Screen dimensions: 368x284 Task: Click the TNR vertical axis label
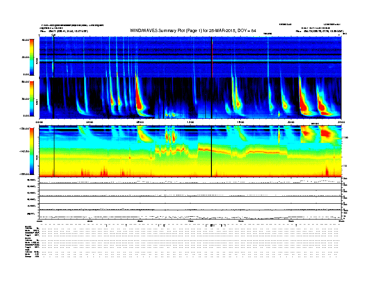[x=37, y=157]
